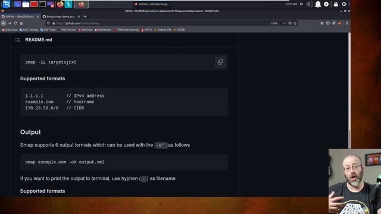Close the GitHub s0md3v/Smap tab

pos(38,17)
